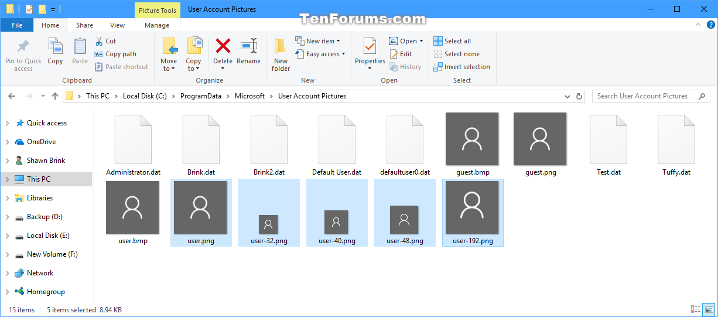Image resolution: width=718 pixels, height=317 pixels.
Task: Select the user-192.png thumbnail
Action: (472, 207)
